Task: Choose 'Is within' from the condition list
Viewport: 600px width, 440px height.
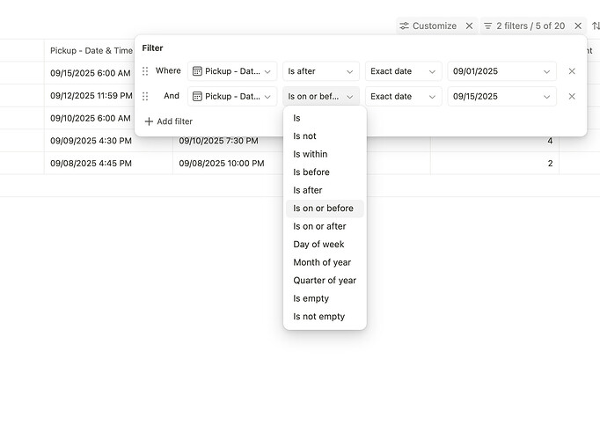Action: pyautogui.click(x=311, y=154)
